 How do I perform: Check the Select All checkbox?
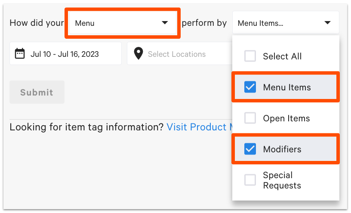pos(250,56)
